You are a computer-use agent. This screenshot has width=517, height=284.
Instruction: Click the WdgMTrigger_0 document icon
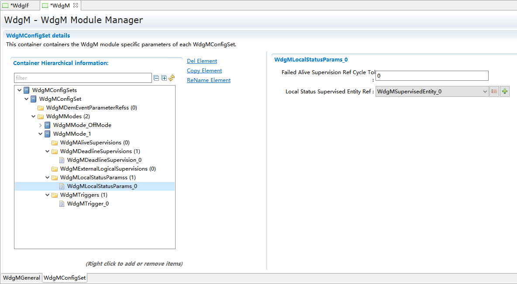(x=62, y=204)
